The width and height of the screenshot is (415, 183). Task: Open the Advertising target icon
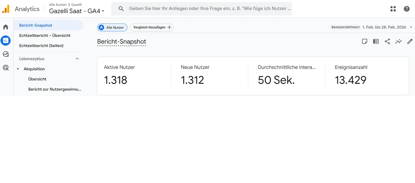(x=6, y=68)
